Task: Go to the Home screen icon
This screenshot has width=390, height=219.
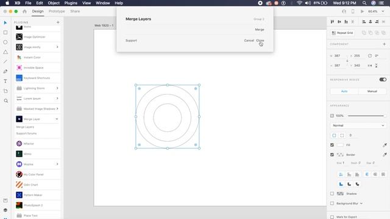Action: point(24,11)
